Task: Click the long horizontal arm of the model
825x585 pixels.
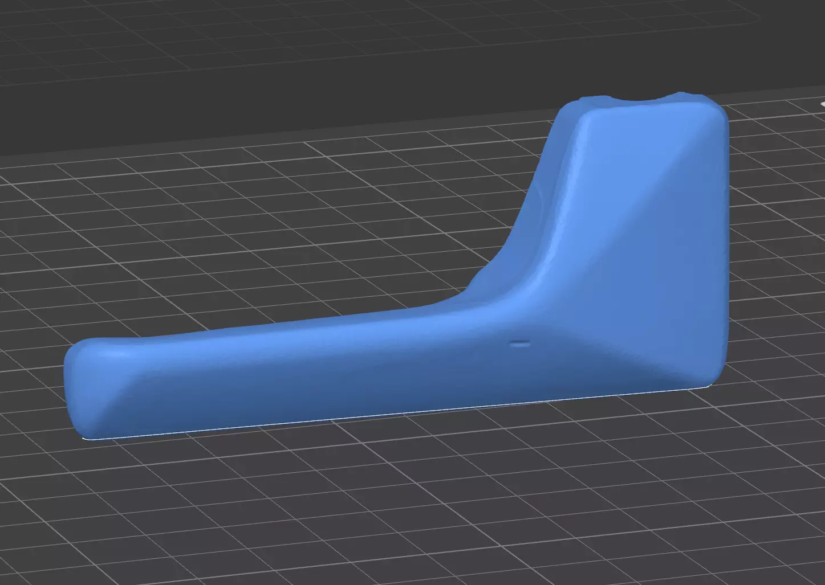Action: click(x=296, y=370)
